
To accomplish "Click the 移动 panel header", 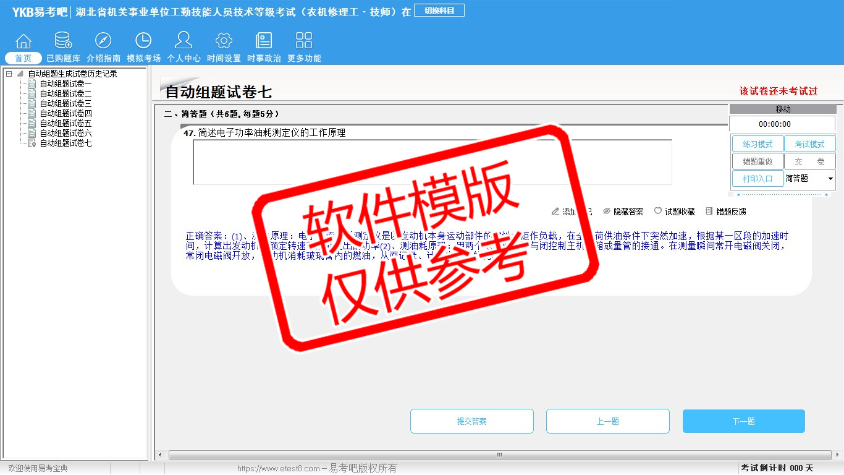I will [x=782, y=109].
